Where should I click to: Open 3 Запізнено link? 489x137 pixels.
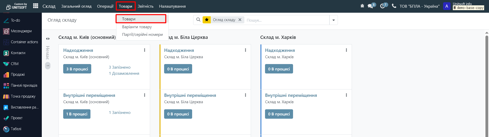pyautogui.click(x=120, y=67)
